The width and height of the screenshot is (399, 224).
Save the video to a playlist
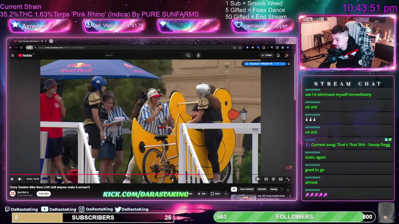[215, 194]
